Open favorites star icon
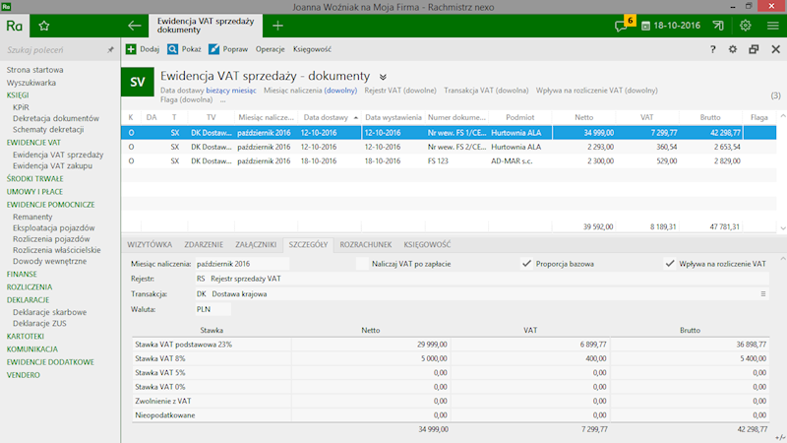This screenshot has height=443, width=787. (44, 26)
